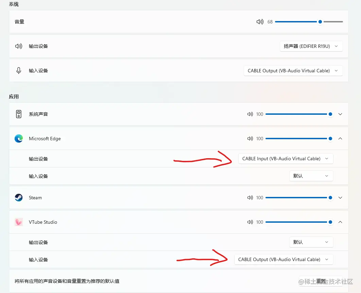Click the Steam label text
Screen dimensions: 361x293
coord(35,198)
